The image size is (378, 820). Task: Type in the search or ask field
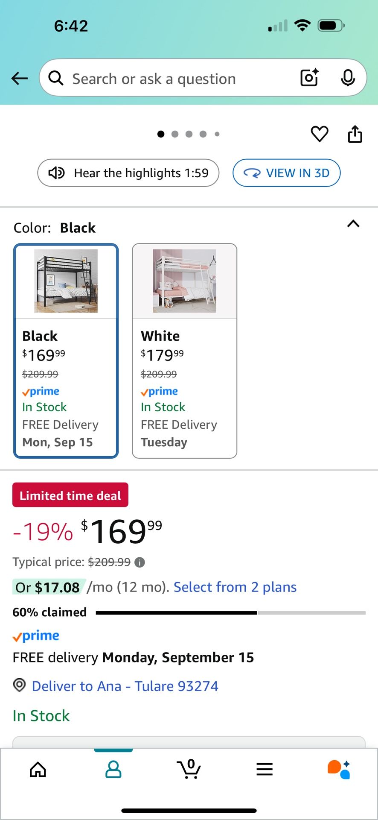coord(171,79)
